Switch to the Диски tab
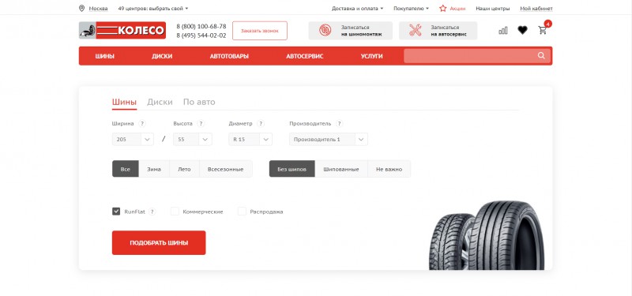632x296 pixels. coord(160,103)
